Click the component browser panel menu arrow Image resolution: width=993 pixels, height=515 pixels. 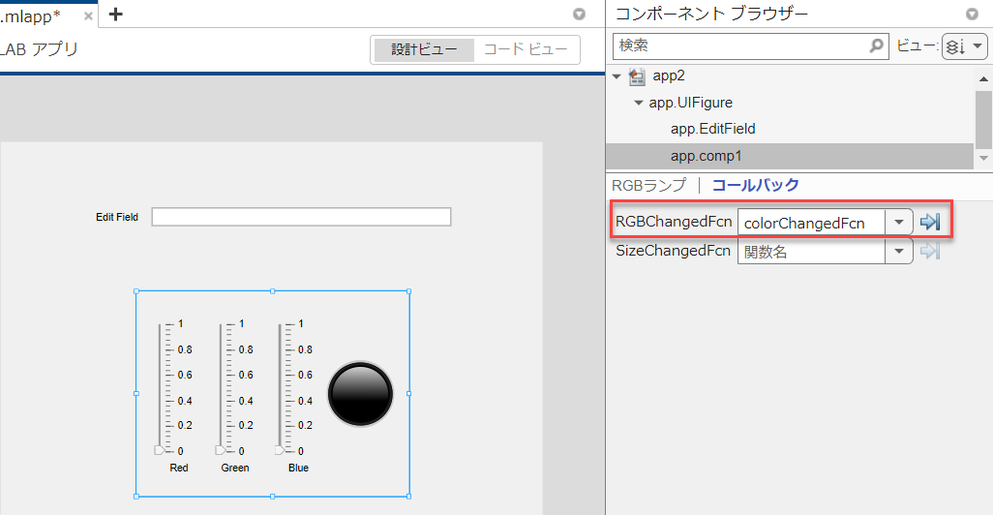click(x=972, y=15)
